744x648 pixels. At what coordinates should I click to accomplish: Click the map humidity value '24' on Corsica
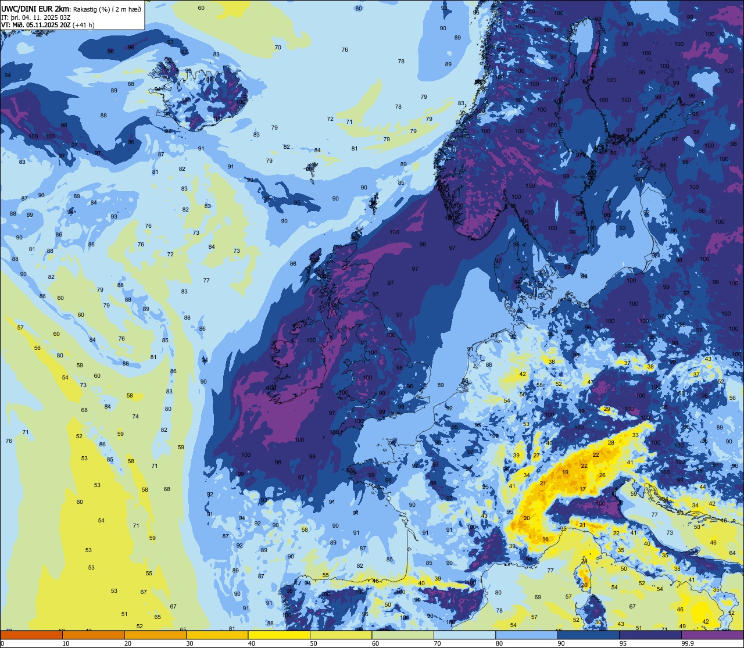click(584, 561)
